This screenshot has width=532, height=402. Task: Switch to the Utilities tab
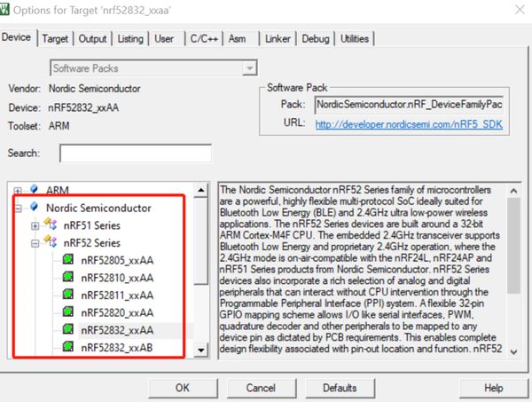pos(355,39)
